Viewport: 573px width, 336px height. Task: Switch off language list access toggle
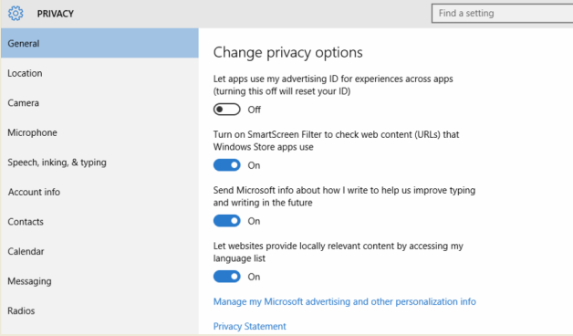[x=227, y=277]
